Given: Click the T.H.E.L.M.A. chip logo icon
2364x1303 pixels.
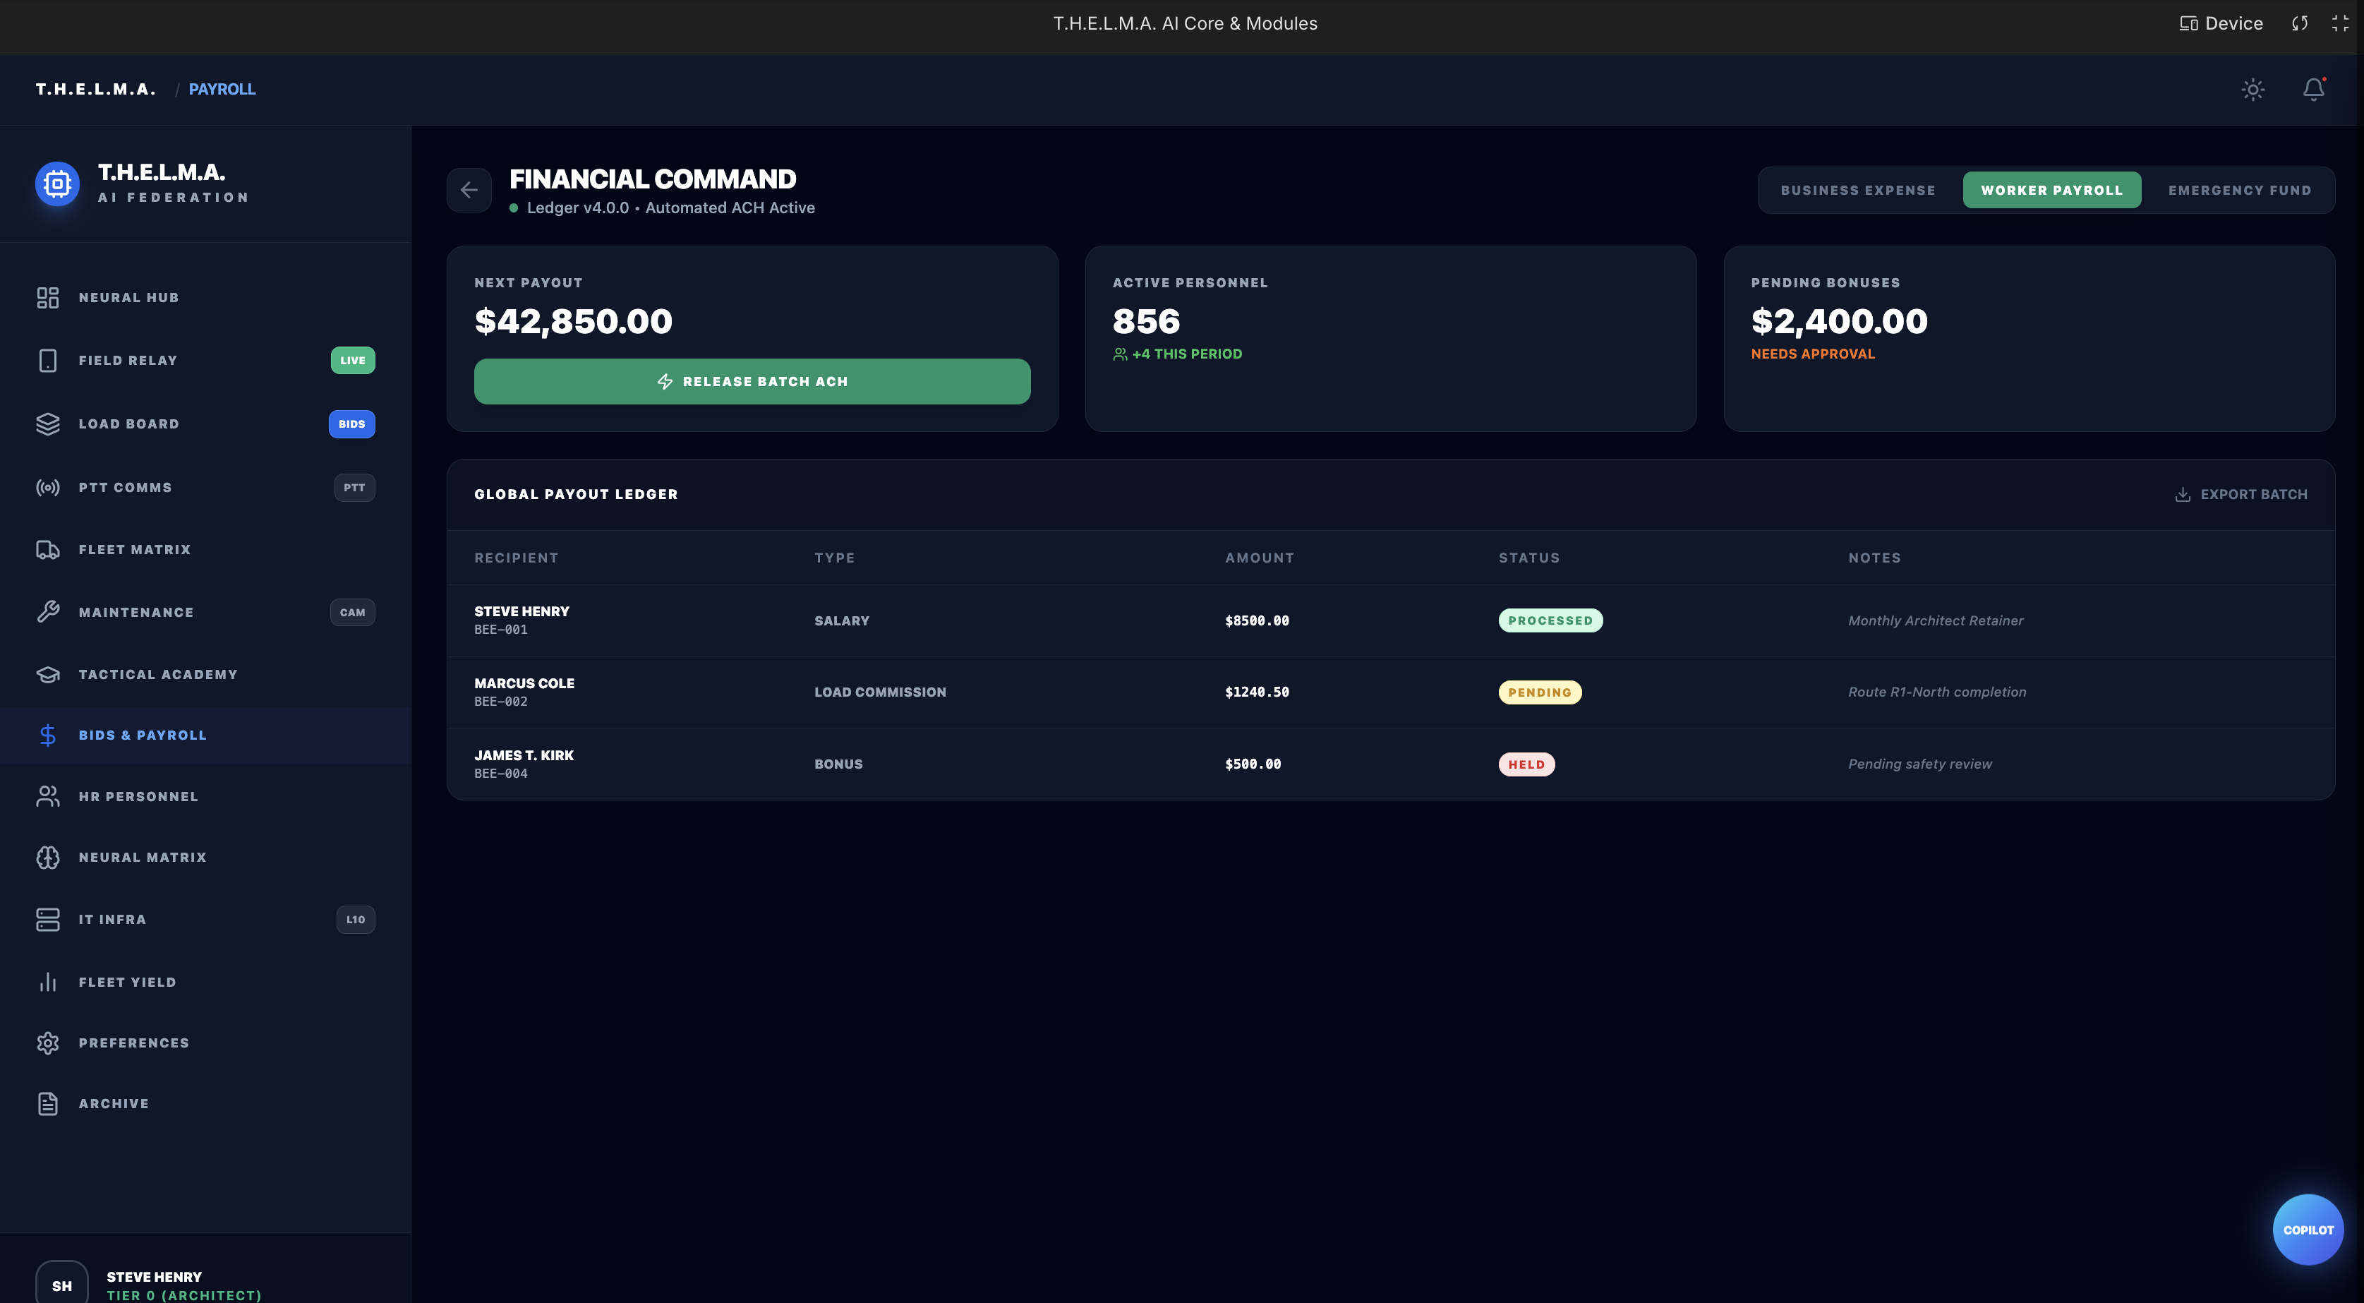Looking at the screenshot, I should coord(57,184).
